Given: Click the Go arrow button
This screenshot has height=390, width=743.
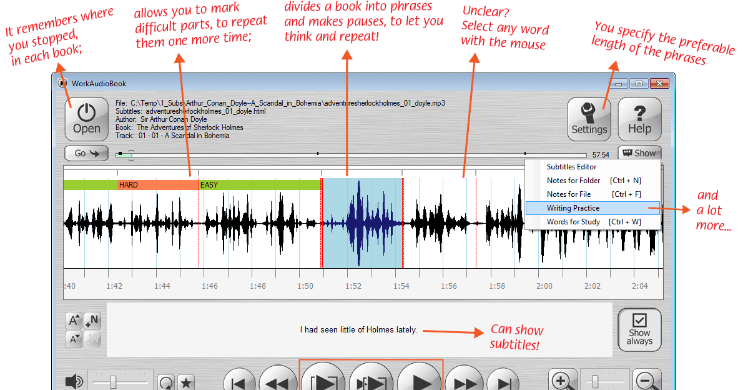Looking at the screenshot, I should pos(86,153).
